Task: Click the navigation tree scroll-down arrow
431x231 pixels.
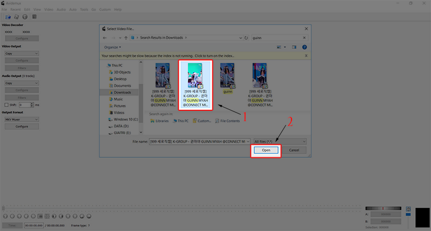Action: 141,132
